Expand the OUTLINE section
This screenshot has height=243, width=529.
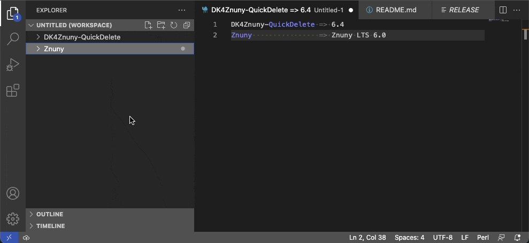[110, 214]
